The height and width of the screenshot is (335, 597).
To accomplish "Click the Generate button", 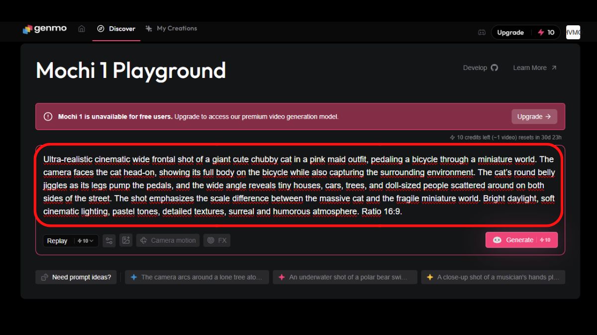I will coord(521,240).
